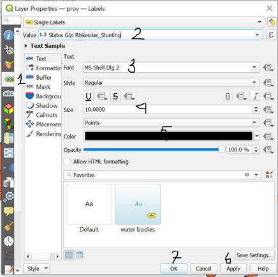Select the Shadow settings tab
This screenshot has height=277, width=278.
click(x=43, y=105)
